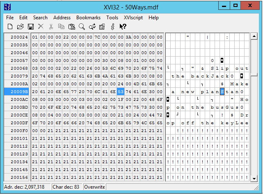The height and width of the screenshot is (194, 263).
Task: Click the Search again icon
Action: [92, 27]
